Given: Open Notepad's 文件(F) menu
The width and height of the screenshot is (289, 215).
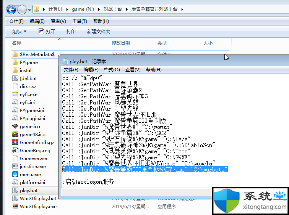Looking at the screenshot, I should tap(71, 70).
